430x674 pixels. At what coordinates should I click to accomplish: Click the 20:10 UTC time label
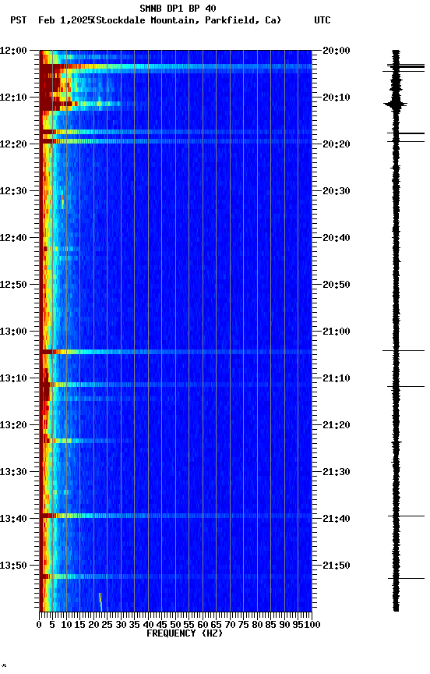coord(337,98)
